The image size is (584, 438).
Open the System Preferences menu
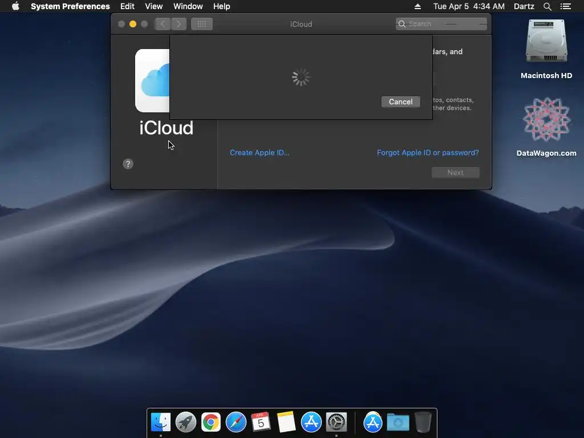70,6
